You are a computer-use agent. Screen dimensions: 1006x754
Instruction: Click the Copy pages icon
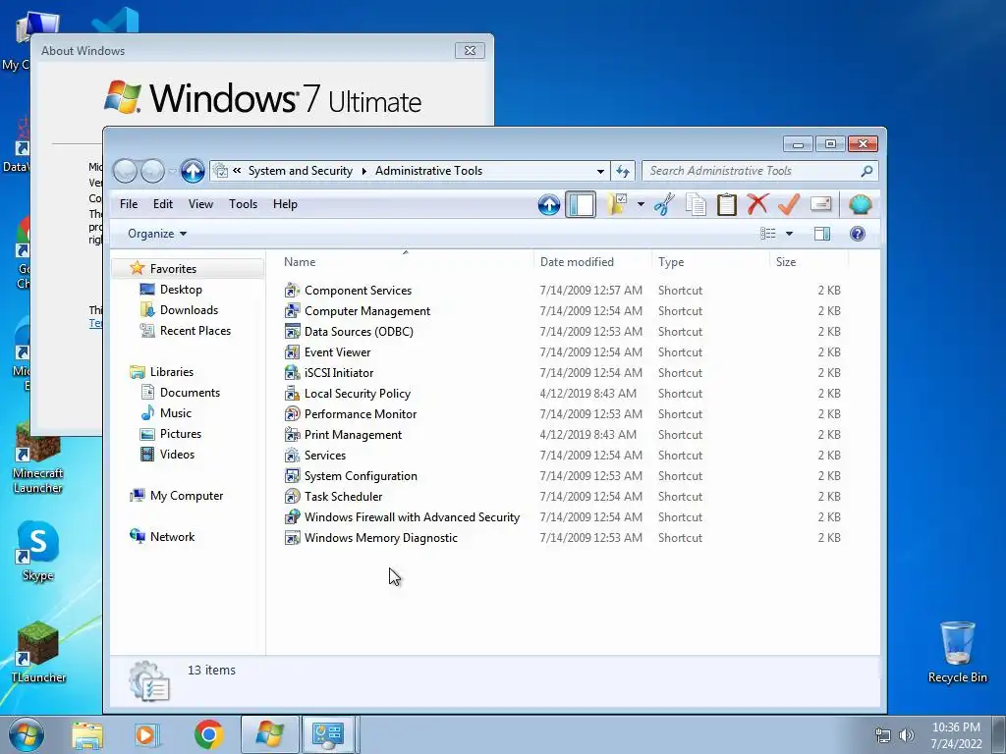[x=696, y=204]
